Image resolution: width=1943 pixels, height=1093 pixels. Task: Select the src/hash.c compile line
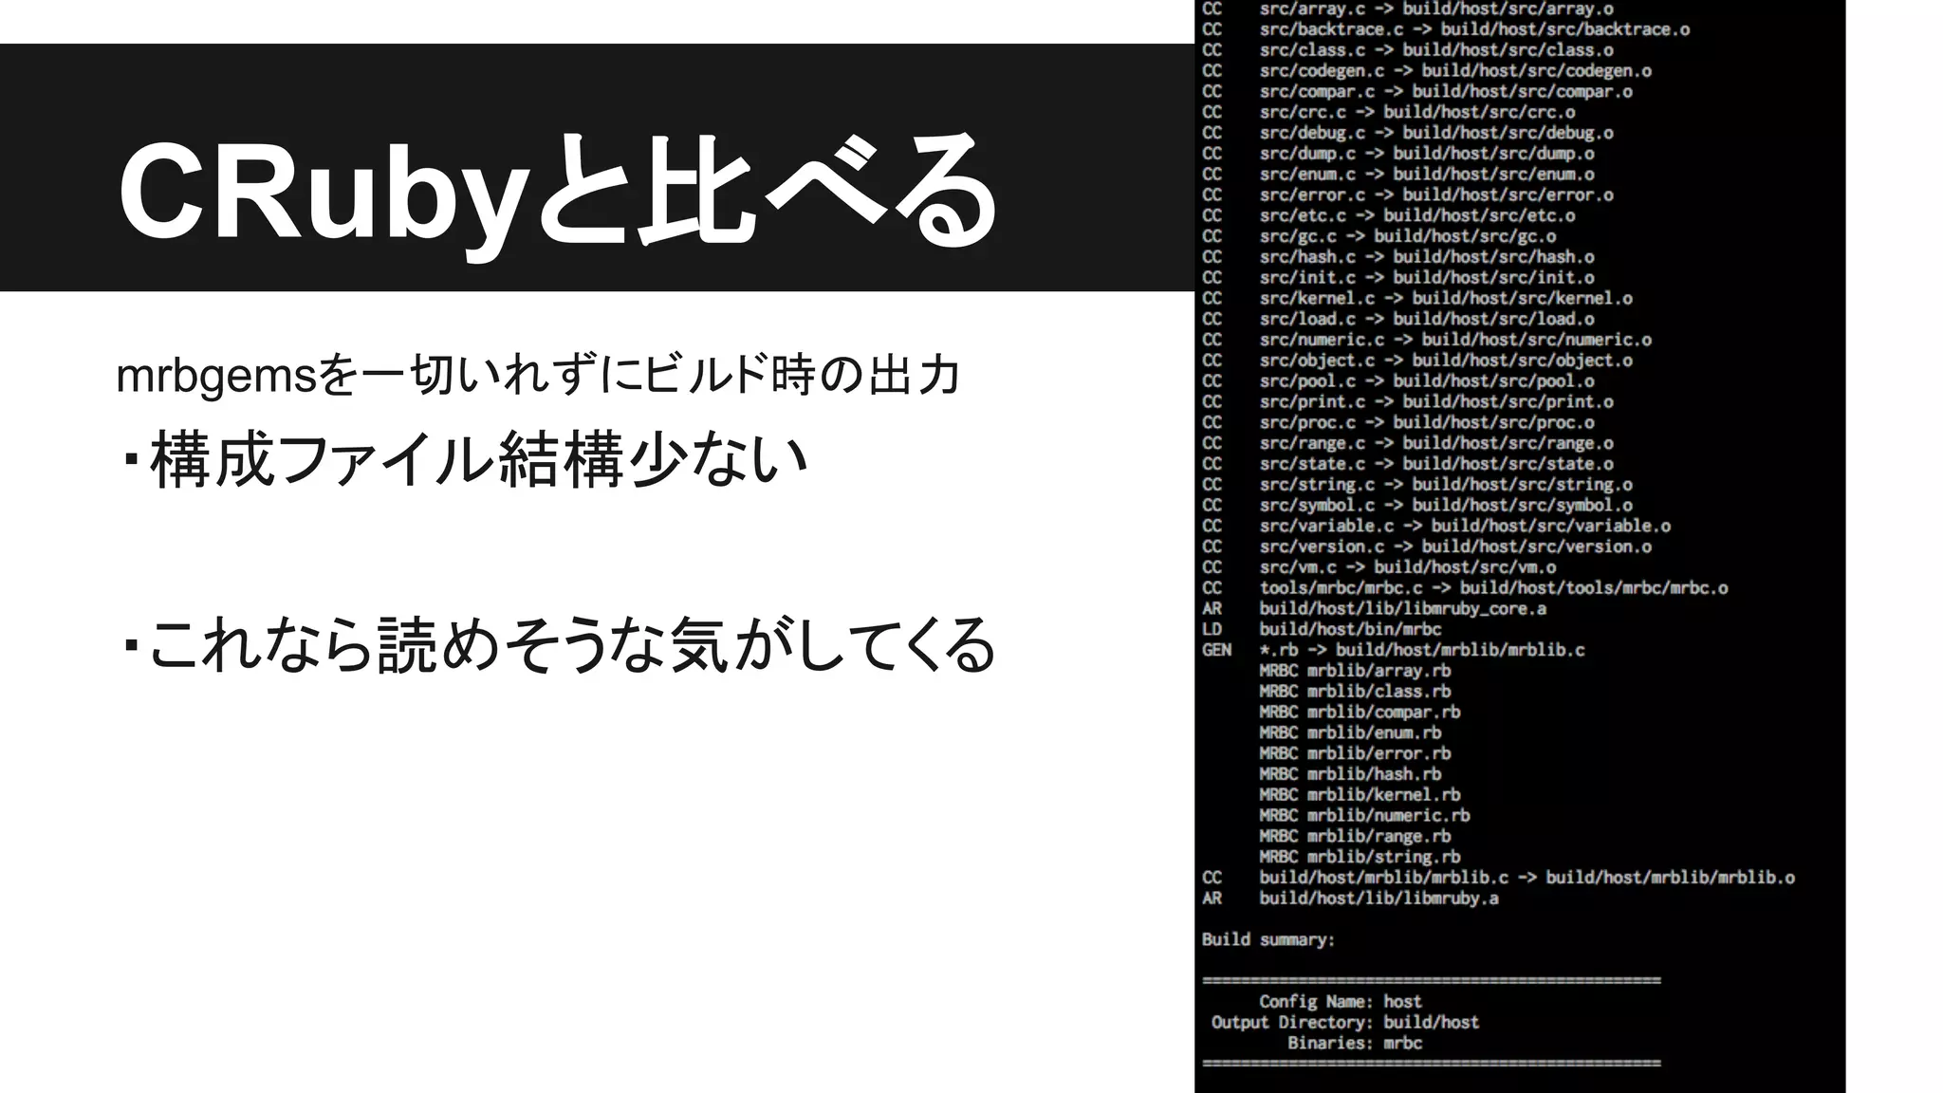[x=1398, y=257]
